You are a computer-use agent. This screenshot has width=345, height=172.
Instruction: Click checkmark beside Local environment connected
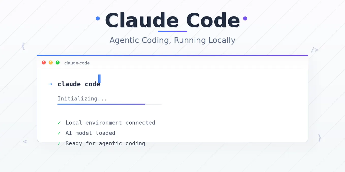tap(59, 123)
